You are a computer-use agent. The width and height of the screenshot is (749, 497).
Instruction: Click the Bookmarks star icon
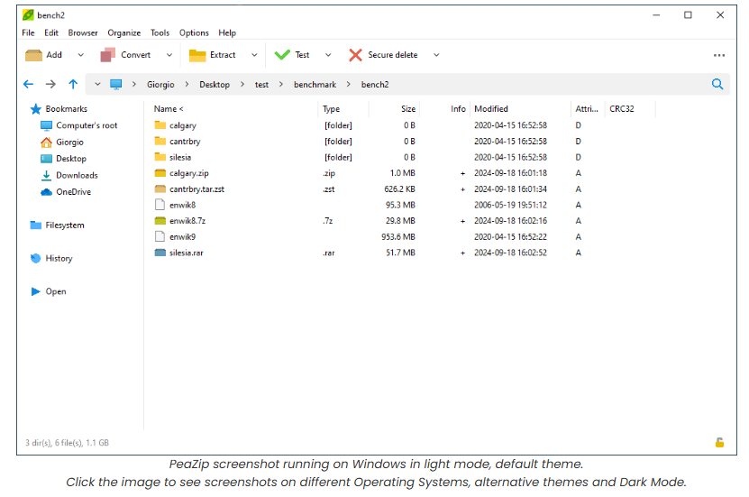[x=36, y=109]
